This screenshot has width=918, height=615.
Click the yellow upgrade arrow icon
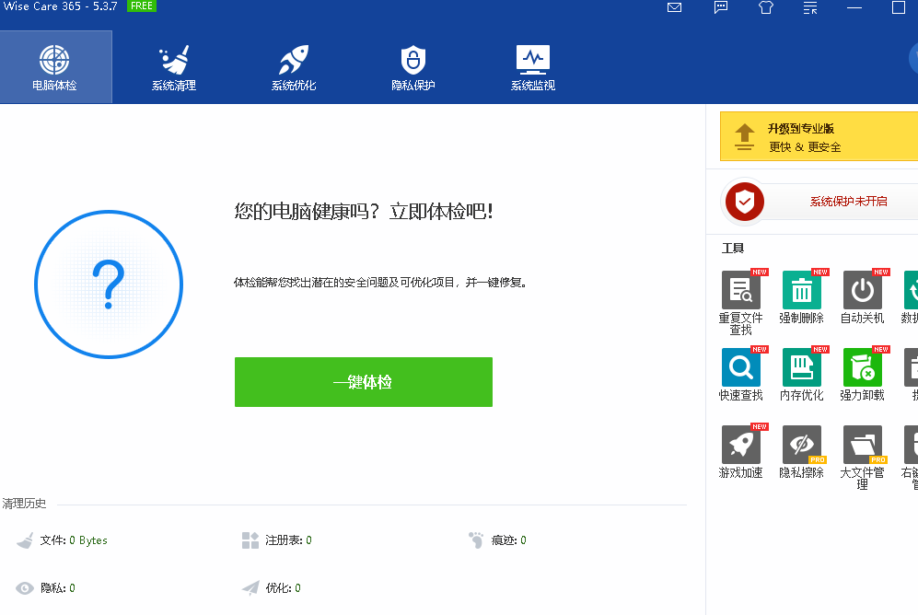click(744, 137)
